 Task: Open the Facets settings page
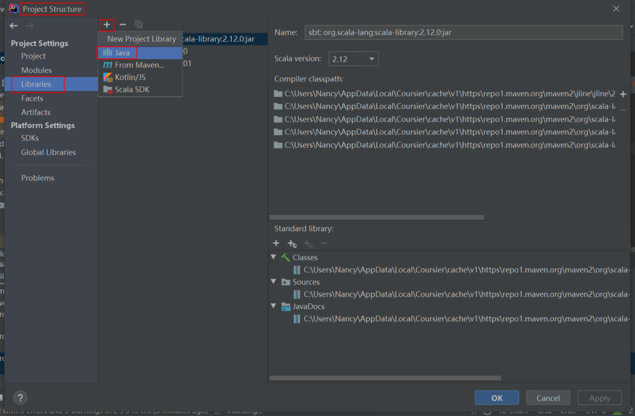pyautogui.click(x=32, y=98)
